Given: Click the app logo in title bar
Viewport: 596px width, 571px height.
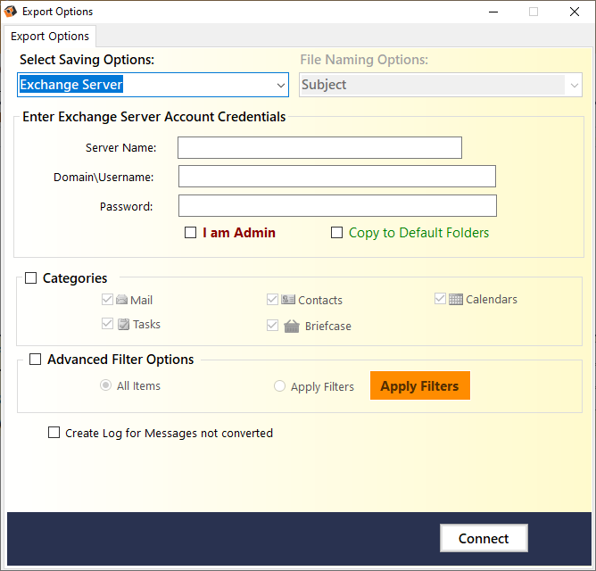Looking at the screenshot, I should 11,12.
